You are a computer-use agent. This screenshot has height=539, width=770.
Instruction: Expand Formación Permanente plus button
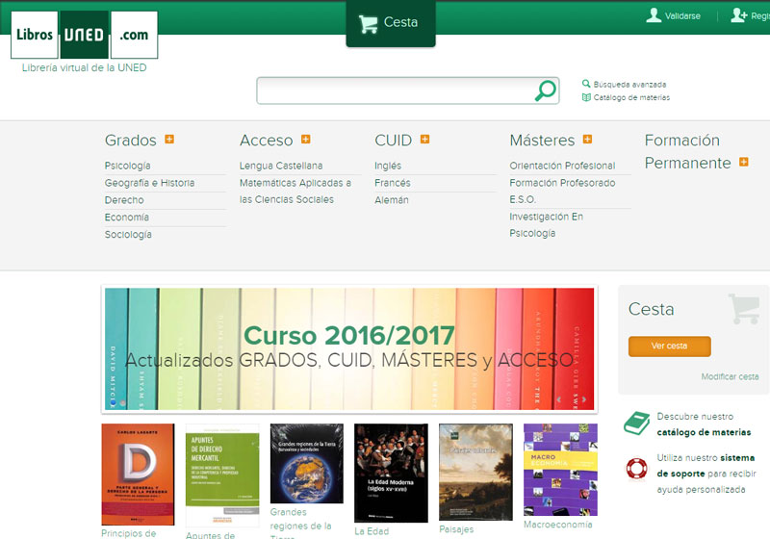[x=743, y=163]
